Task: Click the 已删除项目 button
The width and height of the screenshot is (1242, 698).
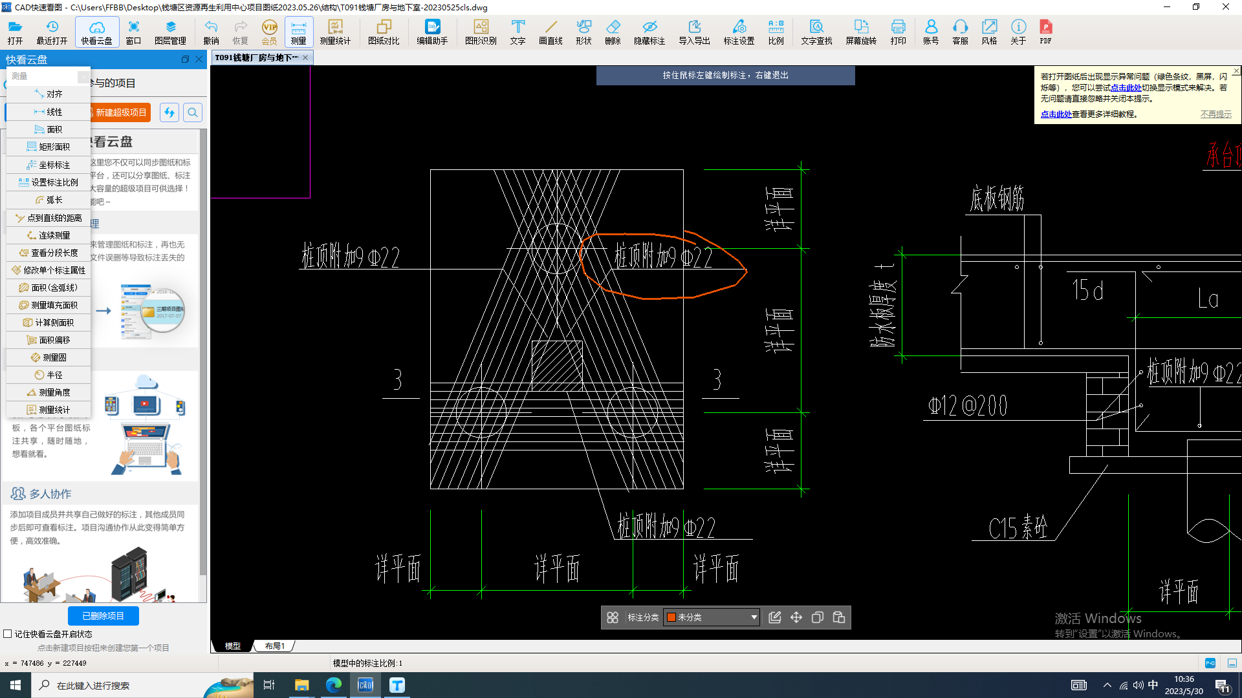Action: pyautogui.click(x=103, y=616)
